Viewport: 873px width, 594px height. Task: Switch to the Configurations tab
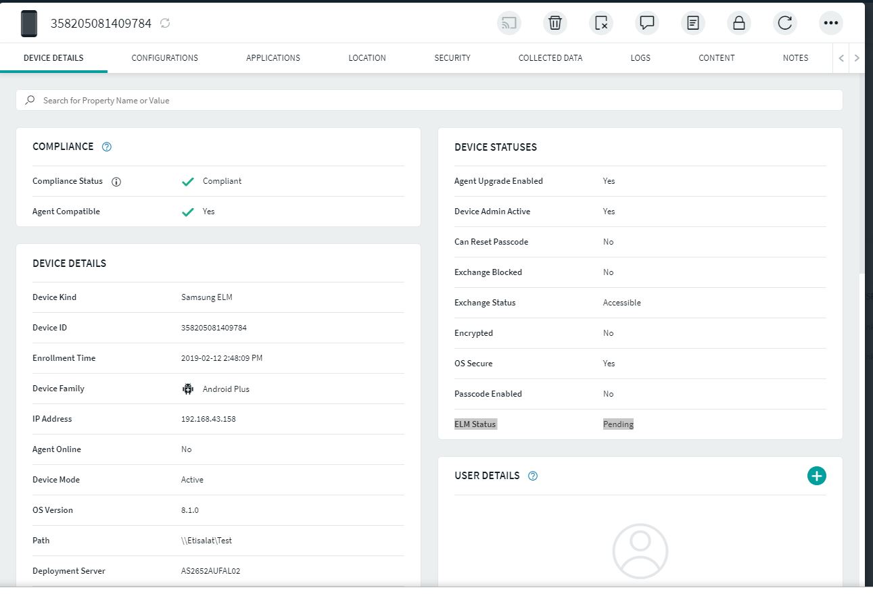[x=164, y=58]
